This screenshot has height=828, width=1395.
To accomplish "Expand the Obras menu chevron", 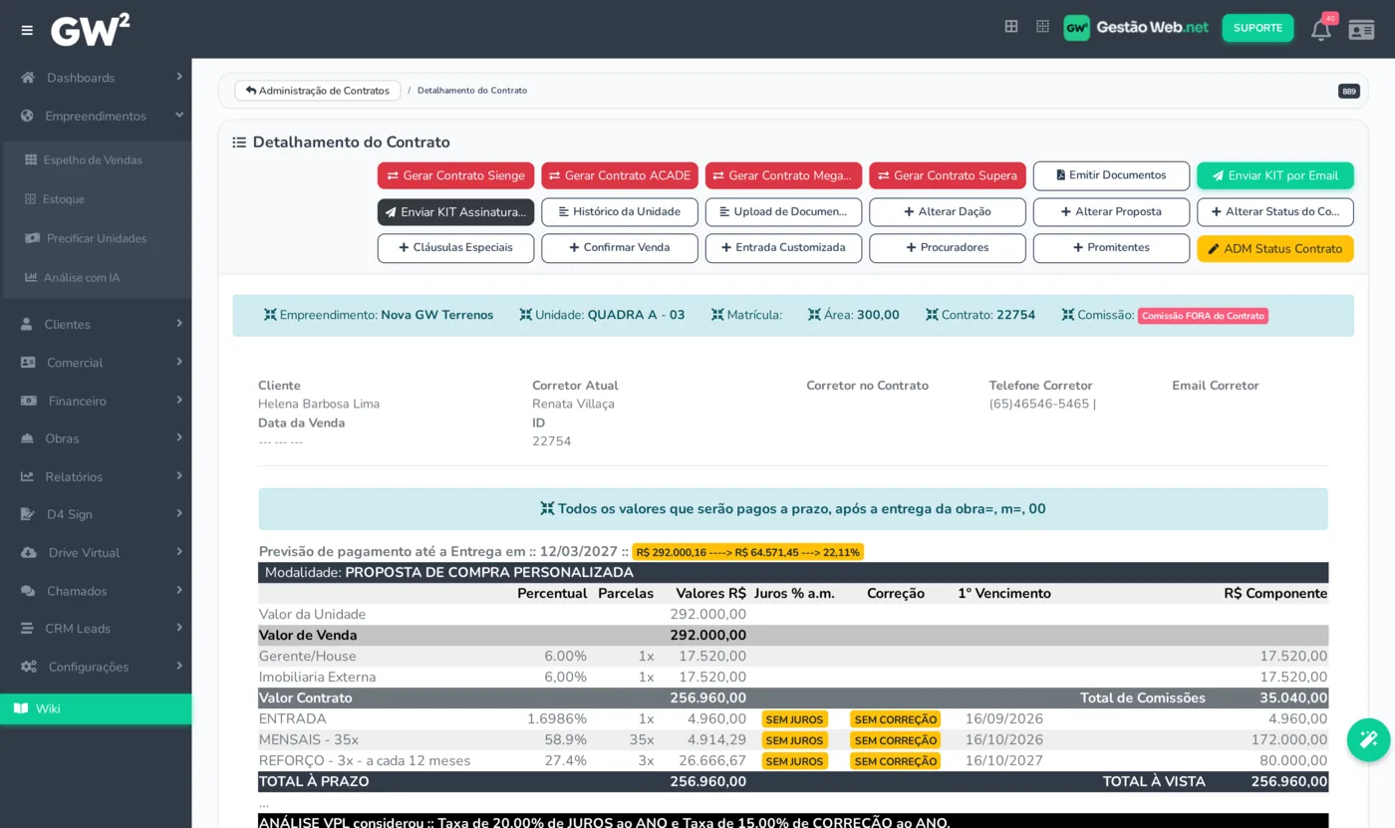I will [179, 437].
